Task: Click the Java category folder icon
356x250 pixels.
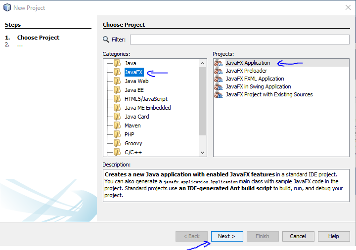Action: click(117, 63)
